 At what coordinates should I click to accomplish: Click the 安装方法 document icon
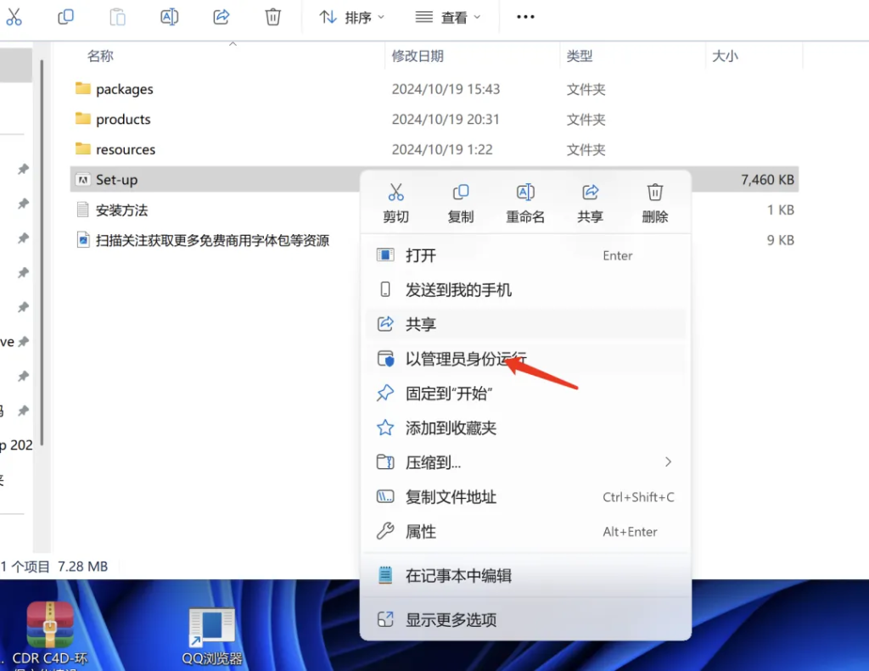[83, 210]
